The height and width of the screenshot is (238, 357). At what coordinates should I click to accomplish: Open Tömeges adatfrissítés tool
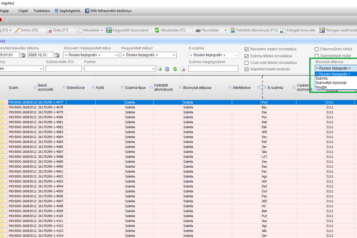point(338,30)
